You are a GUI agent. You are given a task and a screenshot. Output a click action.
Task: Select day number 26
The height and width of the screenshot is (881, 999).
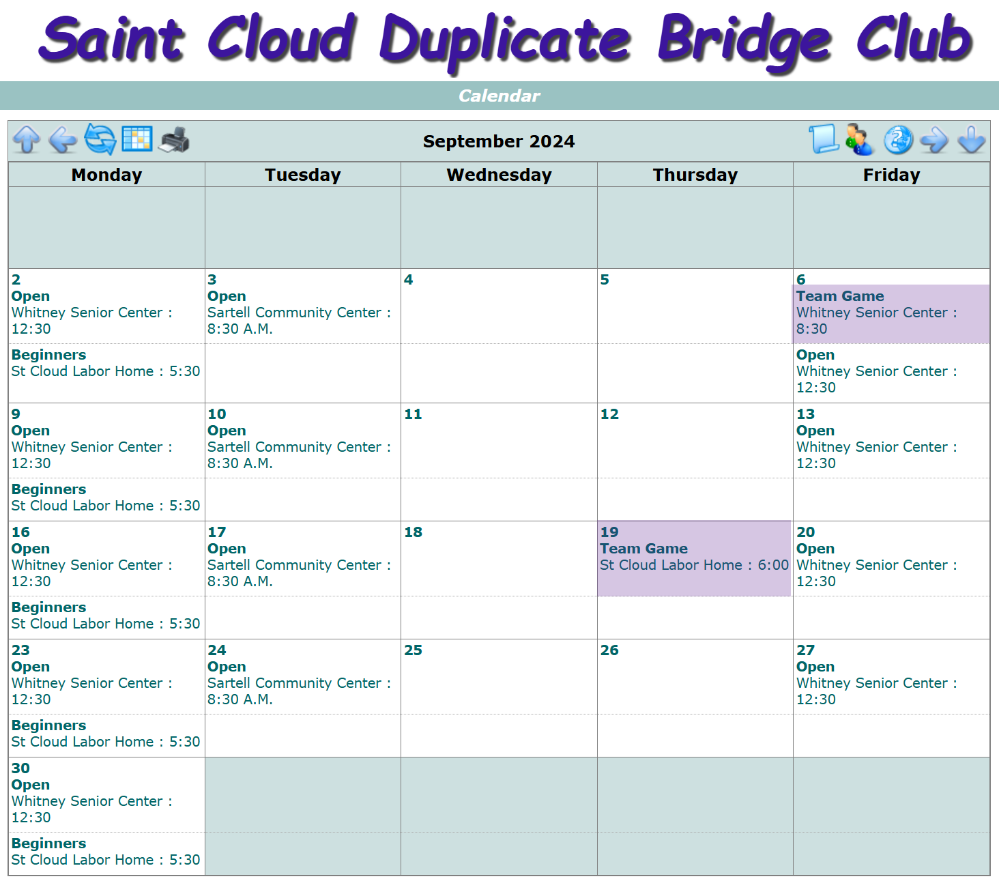(x=609, y=650)
